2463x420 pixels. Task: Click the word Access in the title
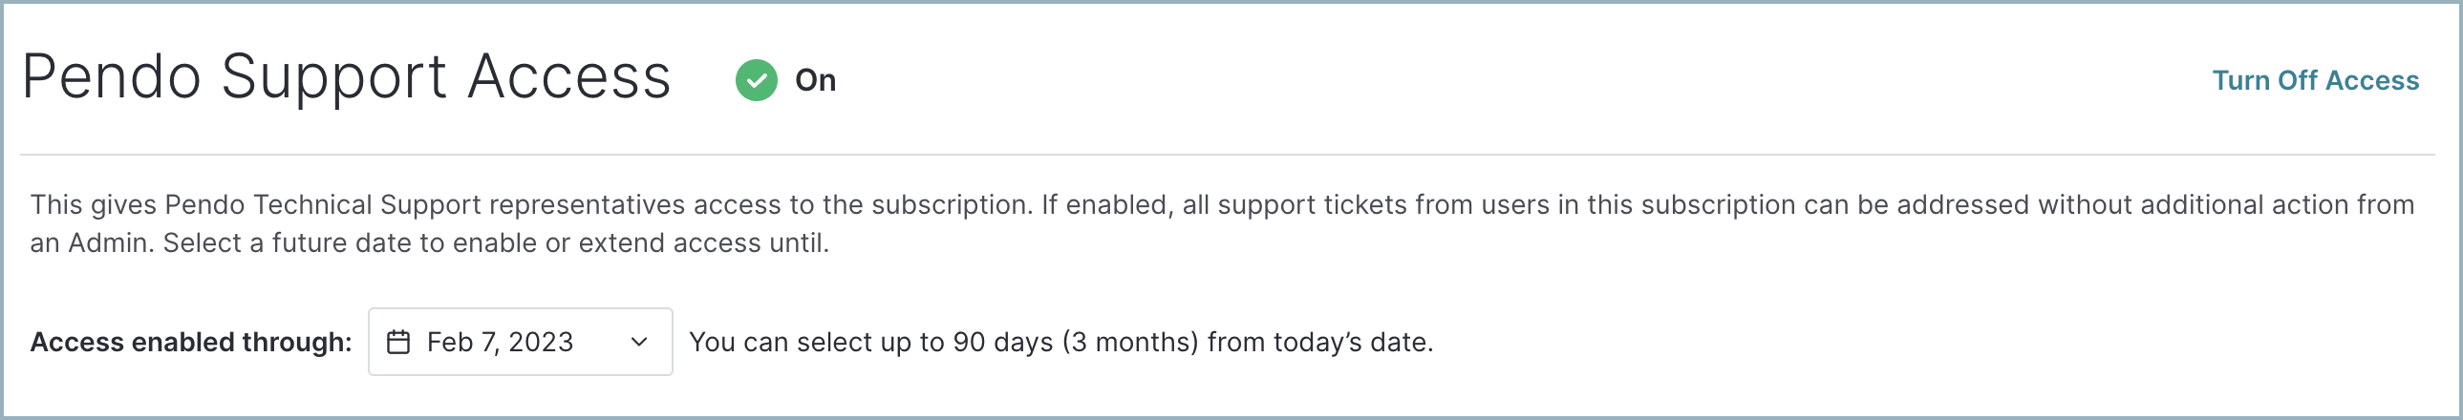click(x=569, y=76)
